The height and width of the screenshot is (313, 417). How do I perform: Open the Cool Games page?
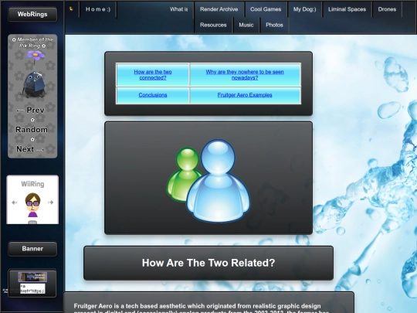[266, 9]
